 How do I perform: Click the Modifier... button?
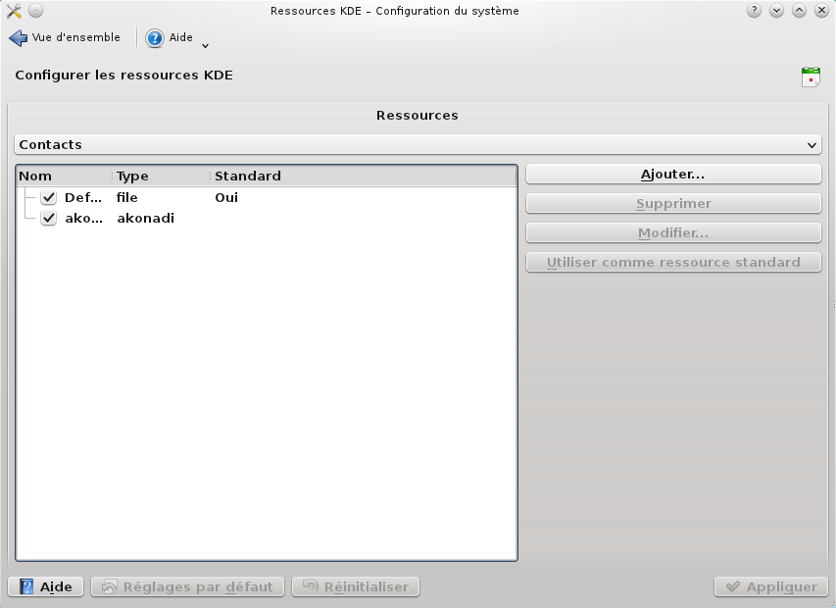coord(673,233)
